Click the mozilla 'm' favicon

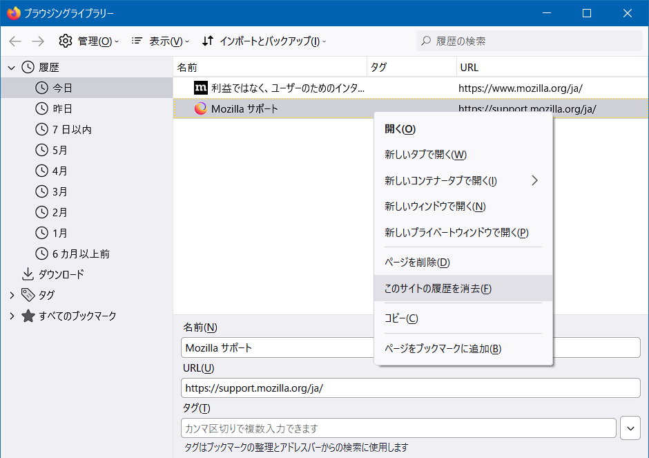tap(201, 88)
